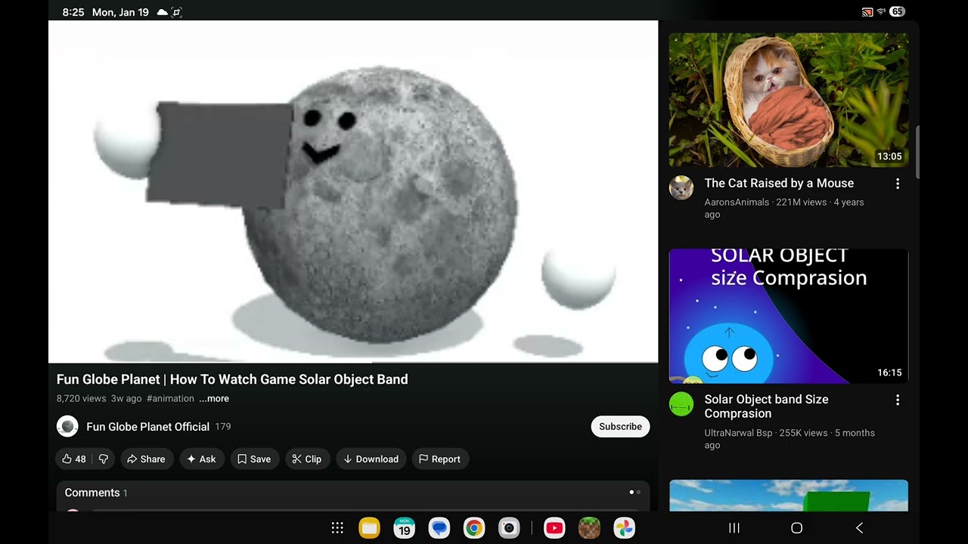Subscribe to Fun Globe Planet Official

coord(620,426)
